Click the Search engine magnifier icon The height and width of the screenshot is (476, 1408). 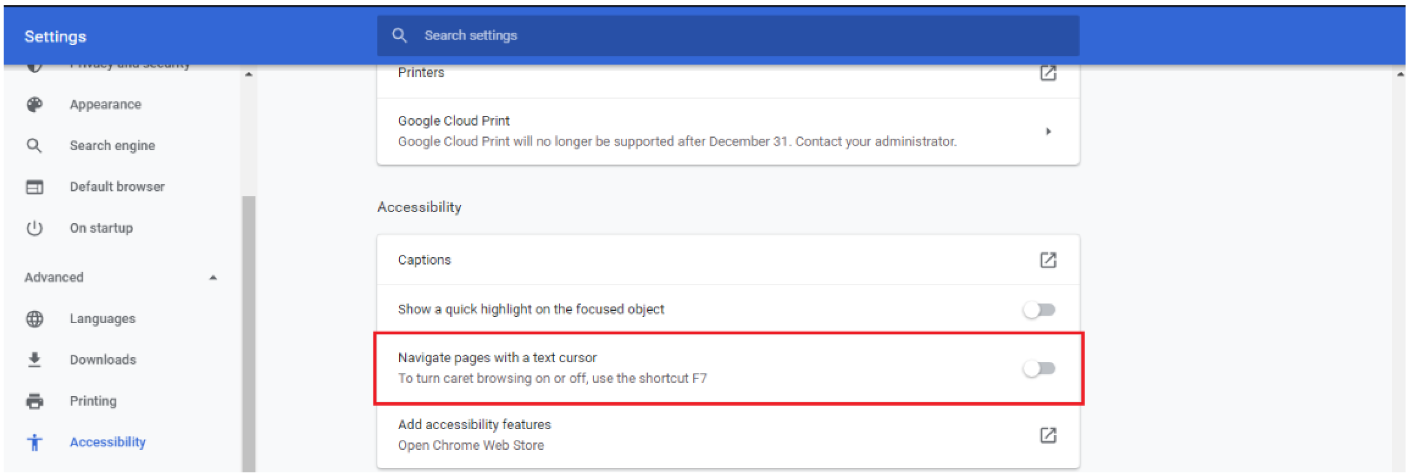[35, 146]
